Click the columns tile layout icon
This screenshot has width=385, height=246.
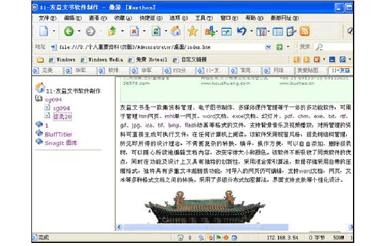tap(261, 31)
